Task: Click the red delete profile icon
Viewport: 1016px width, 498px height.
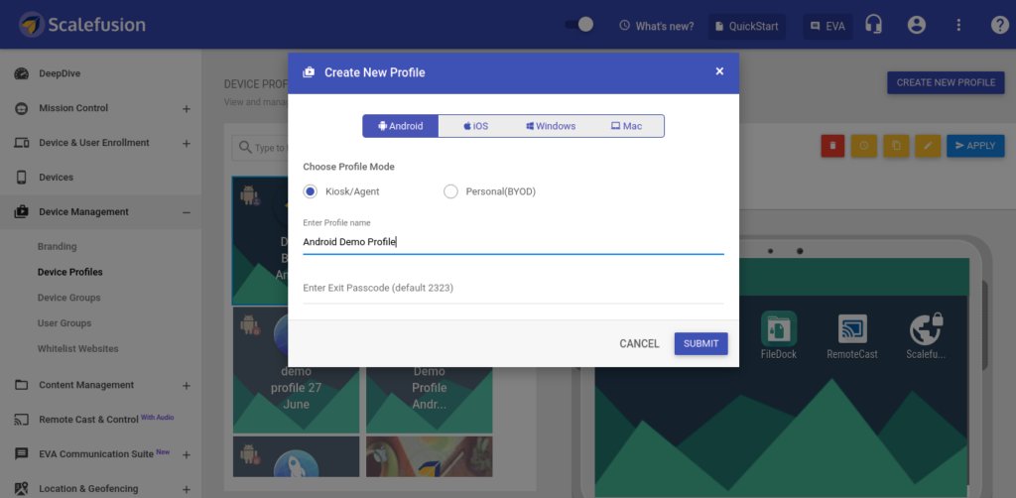Action: [832, 146]
